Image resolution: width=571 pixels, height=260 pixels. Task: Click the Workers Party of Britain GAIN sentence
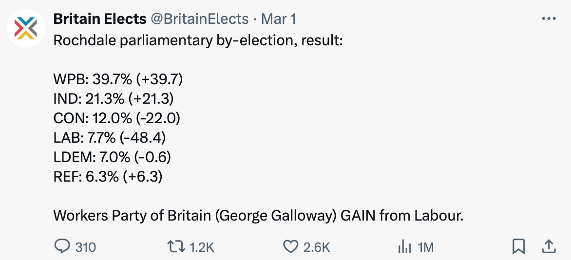[x=258, y=216]
